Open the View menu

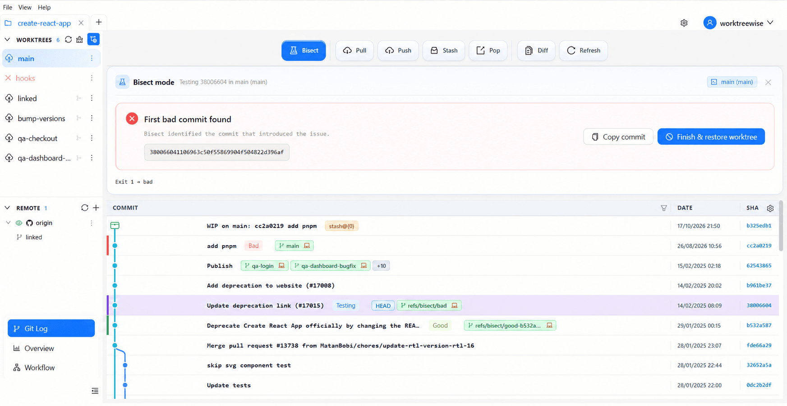pos(25,7)
